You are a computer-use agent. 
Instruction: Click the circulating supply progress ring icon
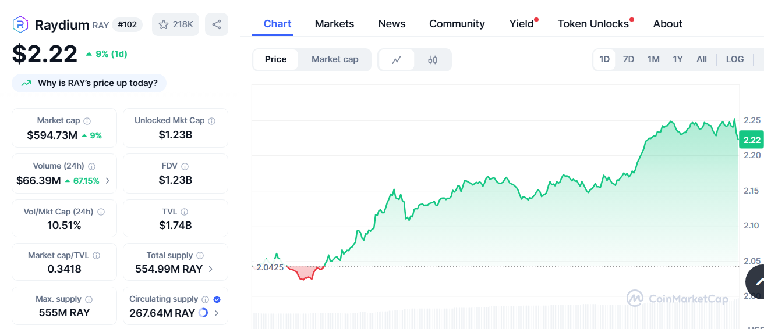coord(203,313)
